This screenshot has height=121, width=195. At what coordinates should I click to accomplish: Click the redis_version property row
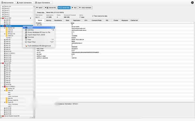[115, 51]
